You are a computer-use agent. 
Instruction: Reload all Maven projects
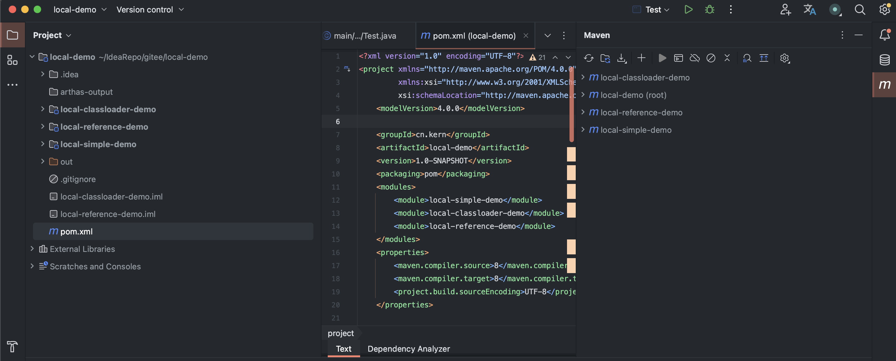[589, 58]
